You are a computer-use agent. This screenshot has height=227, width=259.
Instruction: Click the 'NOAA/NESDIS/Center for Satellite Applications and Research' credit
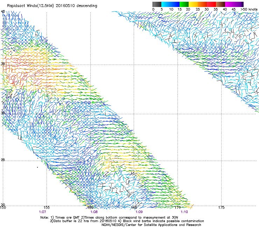pos(151,225)
